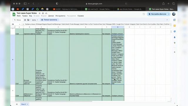Select cell TC07
This screenshot has height=106, width=188.
pyautogui.click(x=19, y=59)
